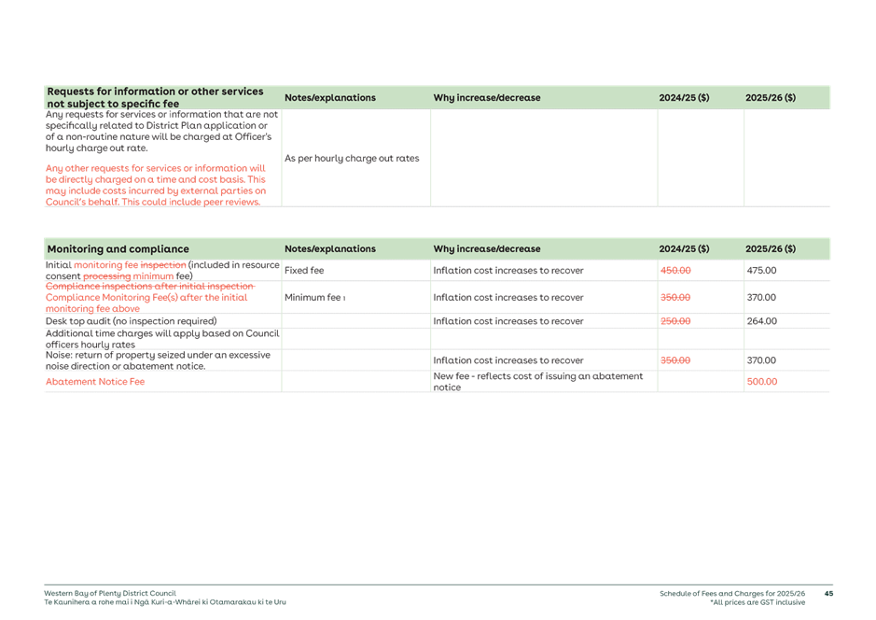Viewport: 876px width, 620px height.
Task: Click the 'Monitoring and compliance' table heading
Action: pyautogui.click(x=118, y=249)
